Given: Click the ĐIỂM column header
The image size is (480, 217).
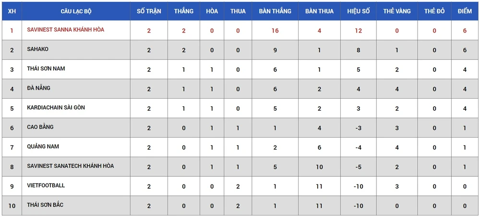Looking at the screenshot, I should [x=465, y=11].
